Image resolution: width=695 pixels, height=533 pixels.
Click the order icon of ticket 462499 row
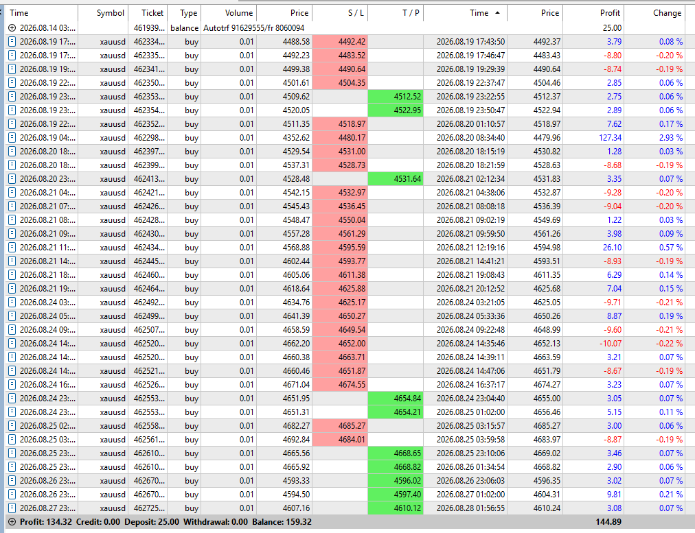(12, 316)
